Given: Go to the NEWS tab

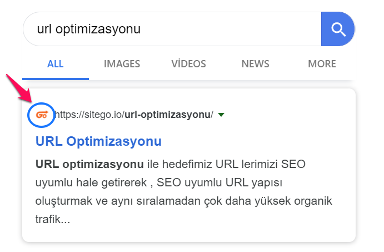Looking at the screenshot, I should click(255, 64).
